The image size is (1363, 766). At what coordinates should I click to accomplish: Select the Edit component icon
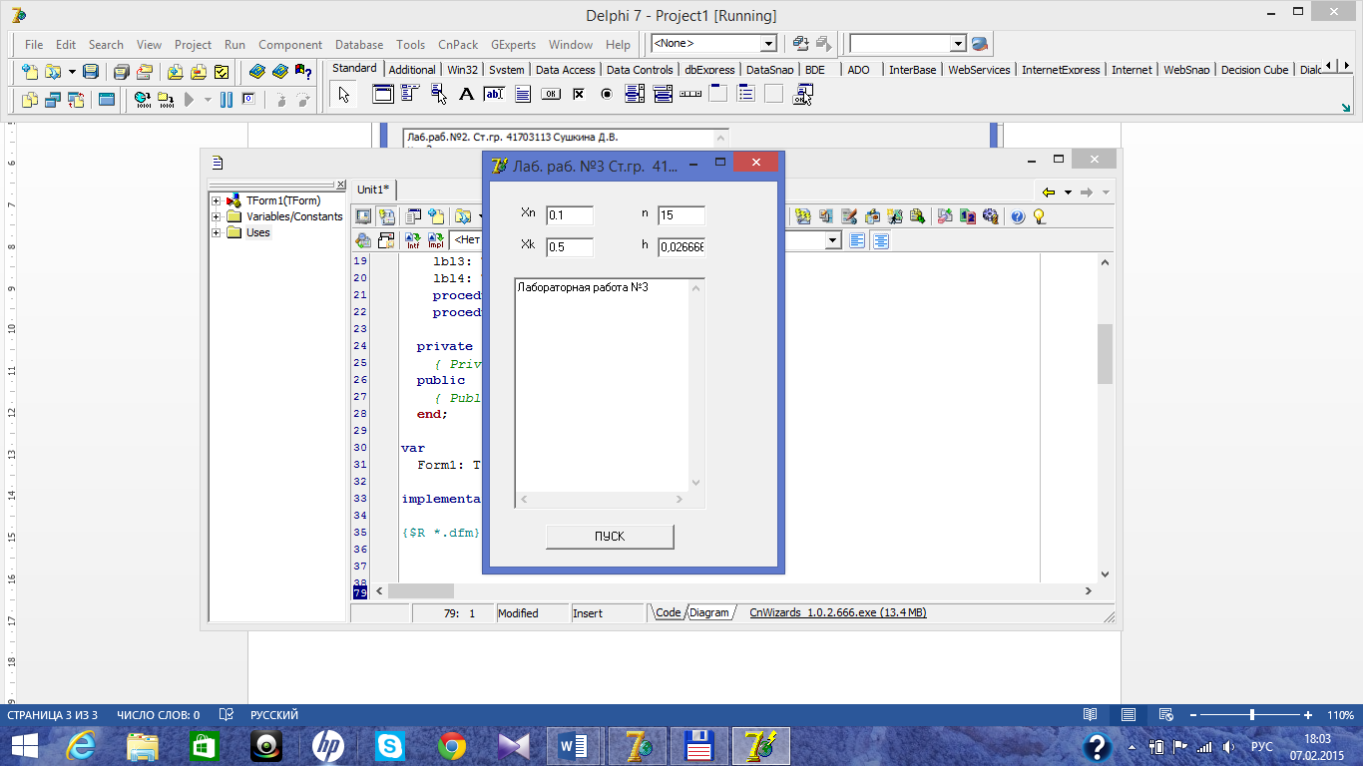494,95
